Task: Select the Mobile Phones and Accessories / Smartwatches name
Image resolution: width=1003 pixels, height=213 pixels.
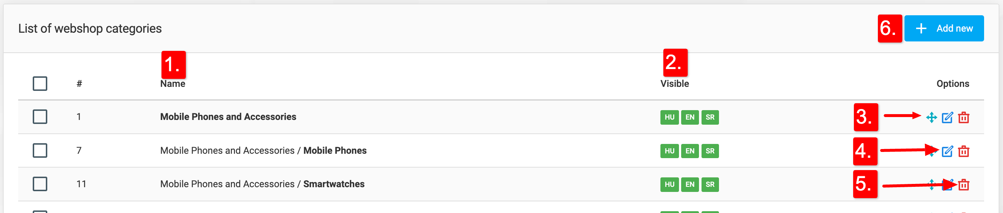Action: pos(263,184)
